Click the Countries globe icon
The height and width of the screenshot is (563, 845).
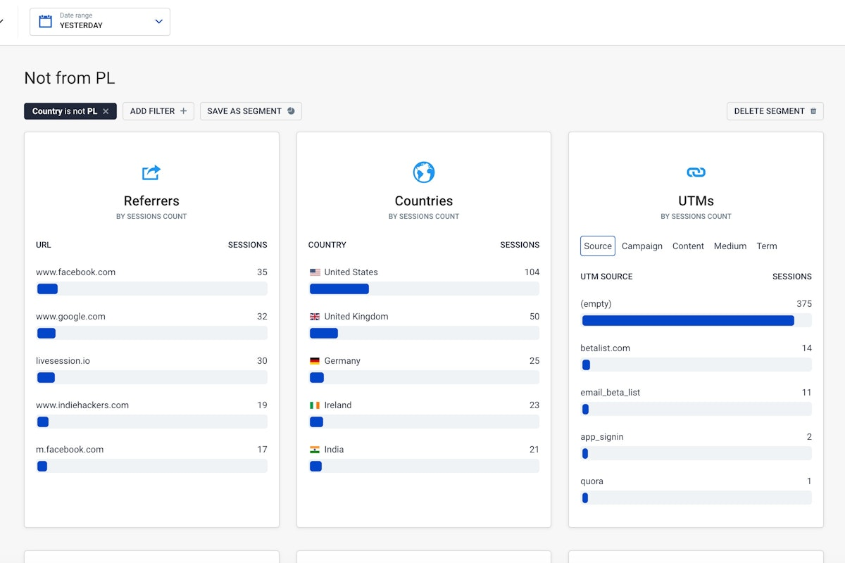(x=424, y=172)
